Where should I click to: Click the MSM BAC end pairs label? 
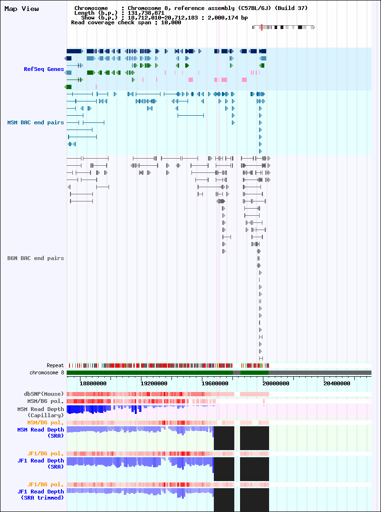(36, 122)
